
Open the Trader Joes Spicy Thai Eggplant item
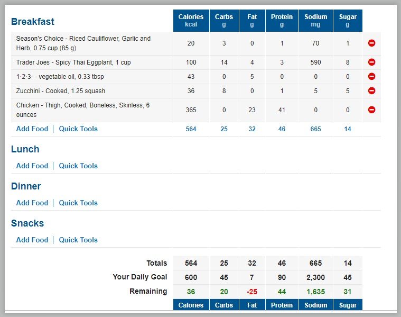pos(73,62)
